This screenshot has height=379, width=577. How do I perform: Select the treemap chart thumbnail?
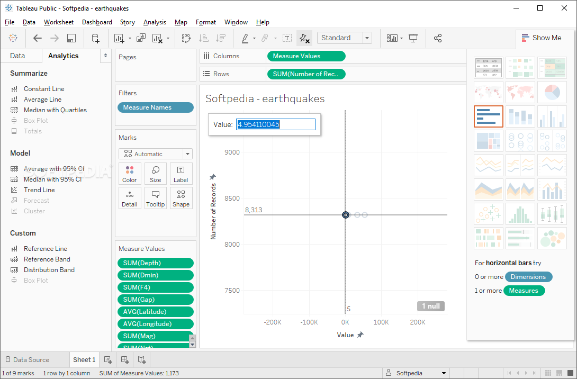pyautogui.click(x=488, y=141)
